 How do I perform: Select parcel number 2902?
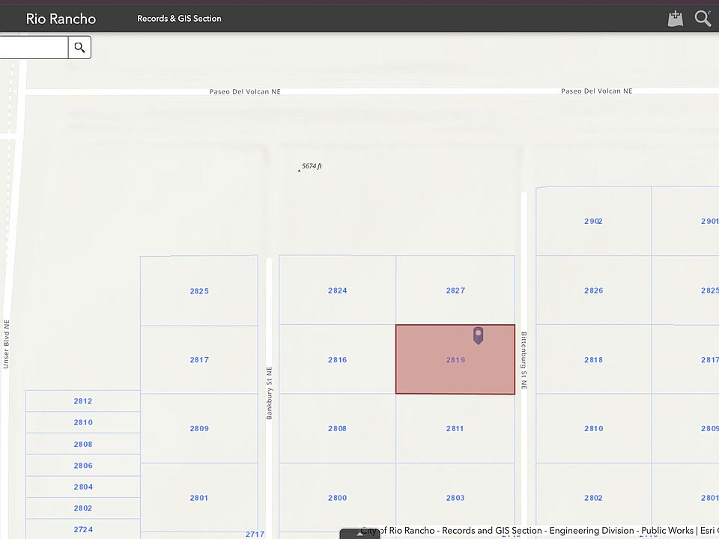[x=593, y=222]
